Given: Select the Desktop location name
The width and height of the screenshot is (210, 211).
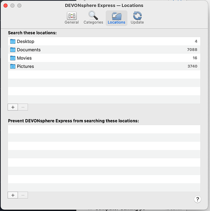Looking at the screenshot, I should tap(26, 41).
